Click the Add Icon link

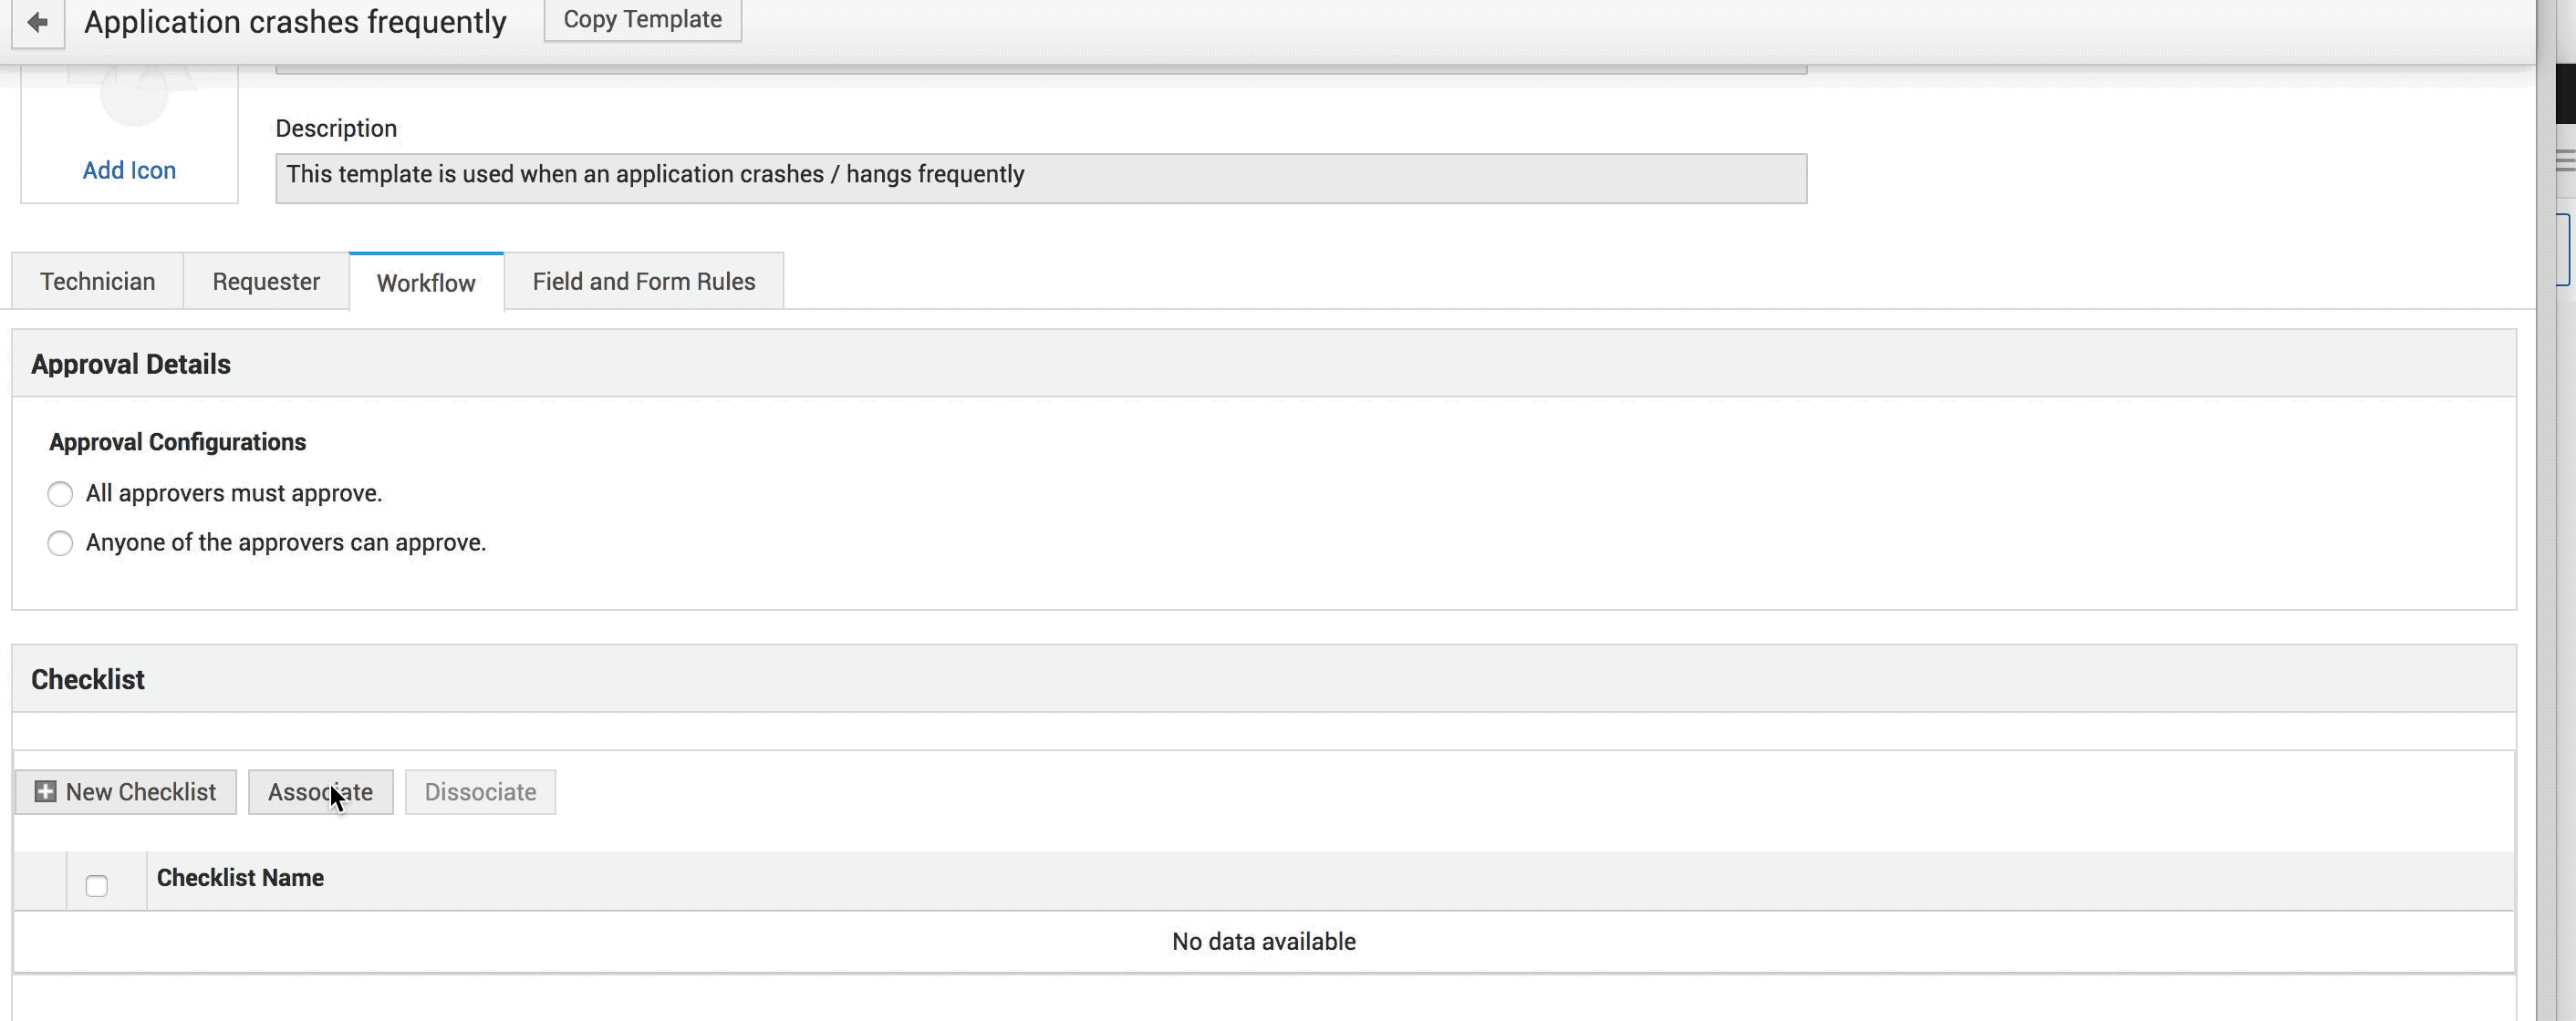pos(129,170)
